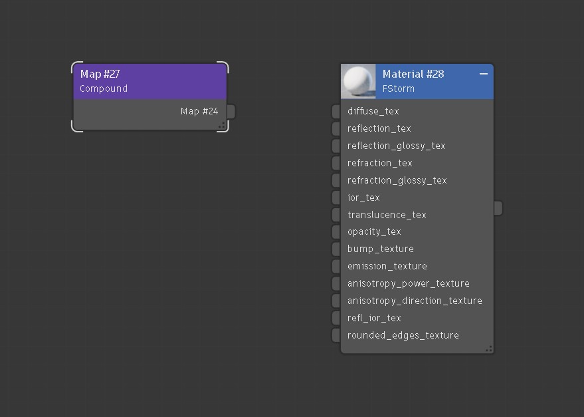Click Map #27 node resize grip
Screen dimensions: 584x417
[x=222, y=126]
